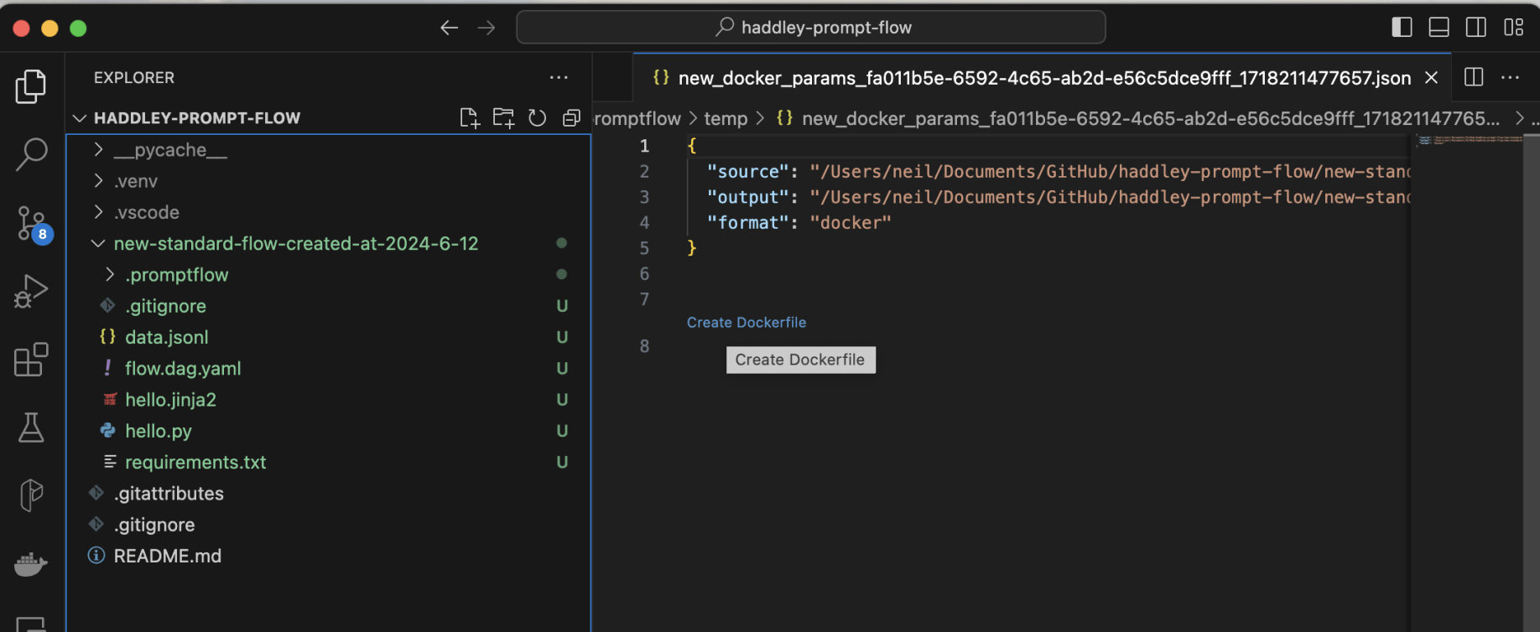Image resolution: width=1540 pixels, height=632 pixels.
Task: Open hello.py from the file tree
Action: (159, 431)
